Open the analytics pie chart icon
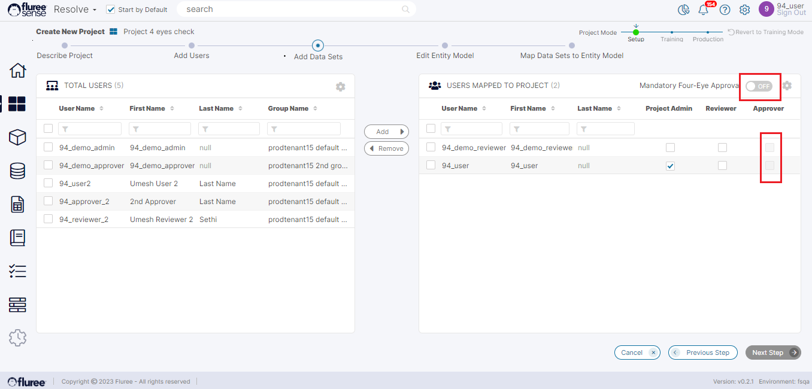The width and height of the screenshot is (812, 389). click(x=683, y=10)
